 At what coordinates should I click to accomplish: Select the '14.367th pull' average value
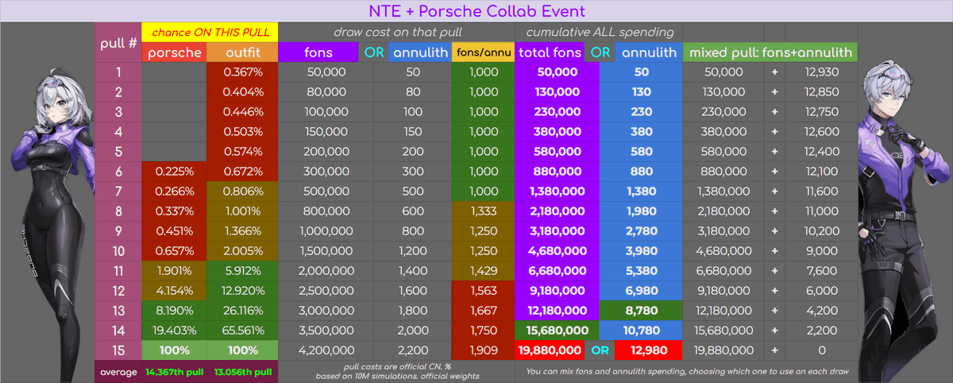pos(174,372)
